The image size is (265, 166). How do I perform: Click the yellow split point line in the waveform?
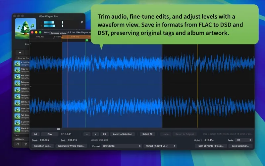[x=197, y=86]
